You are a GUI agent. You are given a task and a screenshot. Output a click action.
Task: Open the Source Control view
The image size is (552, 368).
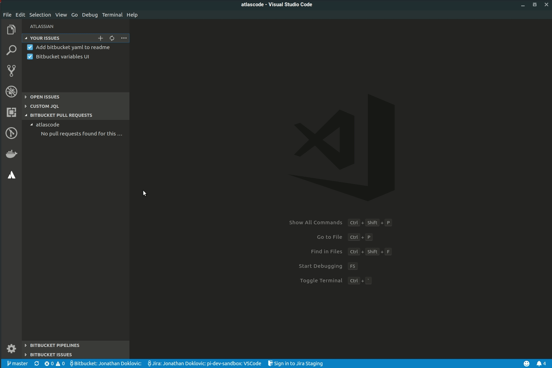(11, 71)
